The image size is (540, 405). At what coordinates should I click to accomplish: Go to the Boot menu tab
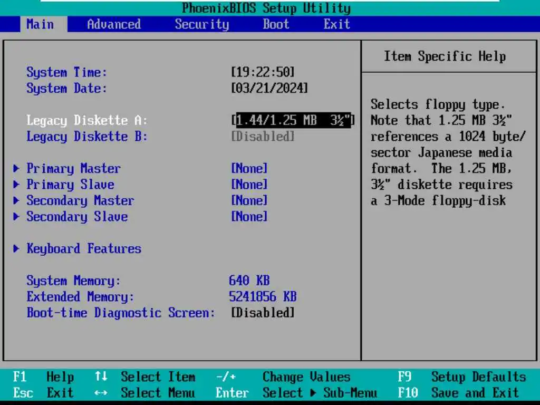click(276, 24)
